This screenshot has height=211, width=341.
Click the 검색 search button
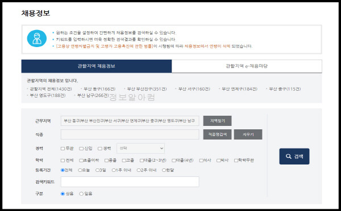tap(294, 157)
